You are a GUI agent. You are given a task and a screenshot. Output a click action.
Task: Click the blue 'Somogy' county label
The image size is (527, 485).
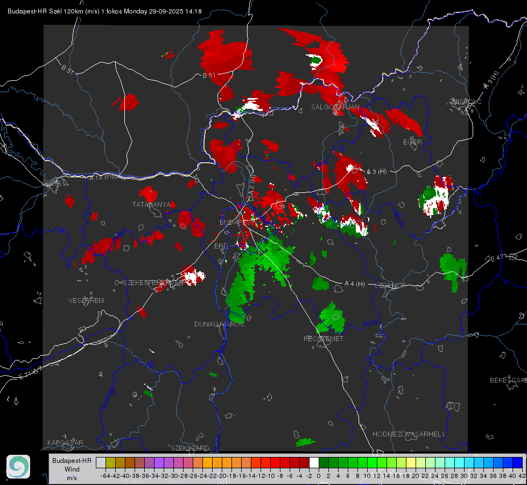pyautogui.click(x=107, y=398)
